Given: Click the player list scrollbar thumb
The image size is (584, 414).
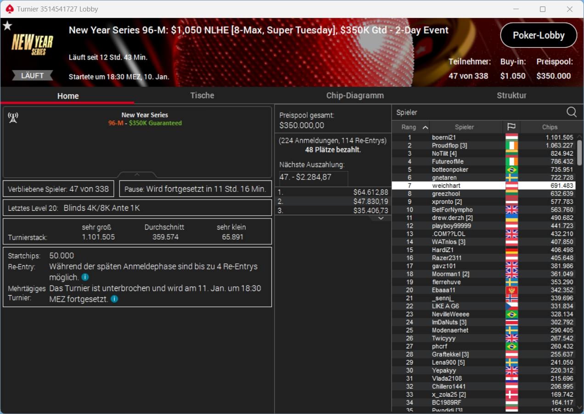Looking at the screenshot, I should (580, 152).
